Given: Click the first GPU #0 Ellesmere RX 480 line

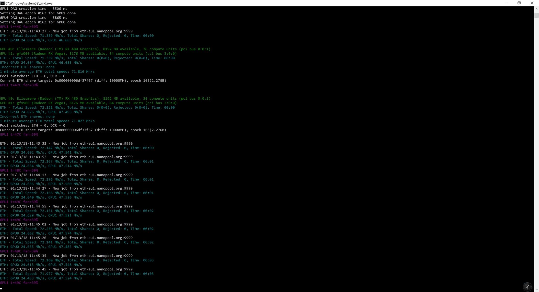Looking at the screenshot, I should click(105, 49).
